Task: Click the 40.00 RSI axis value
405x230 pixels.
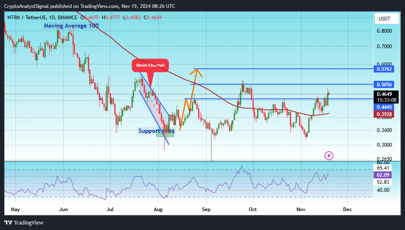Action: (x=383, y=190)
